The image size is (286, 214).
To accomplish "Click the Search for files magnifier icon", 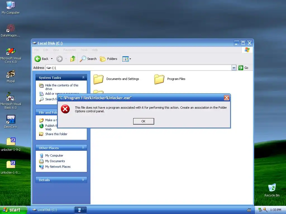I will click(x=41, y=99).
